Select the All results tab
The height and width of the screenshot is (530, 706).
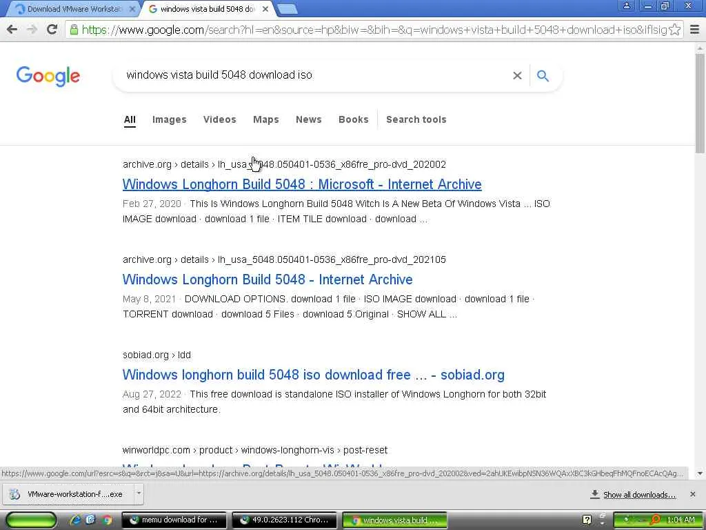click(130, 120)
